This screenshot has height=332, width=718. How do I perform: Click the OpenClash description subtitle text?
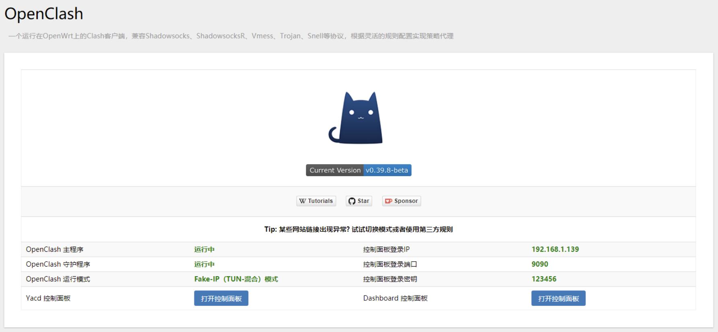231,36
